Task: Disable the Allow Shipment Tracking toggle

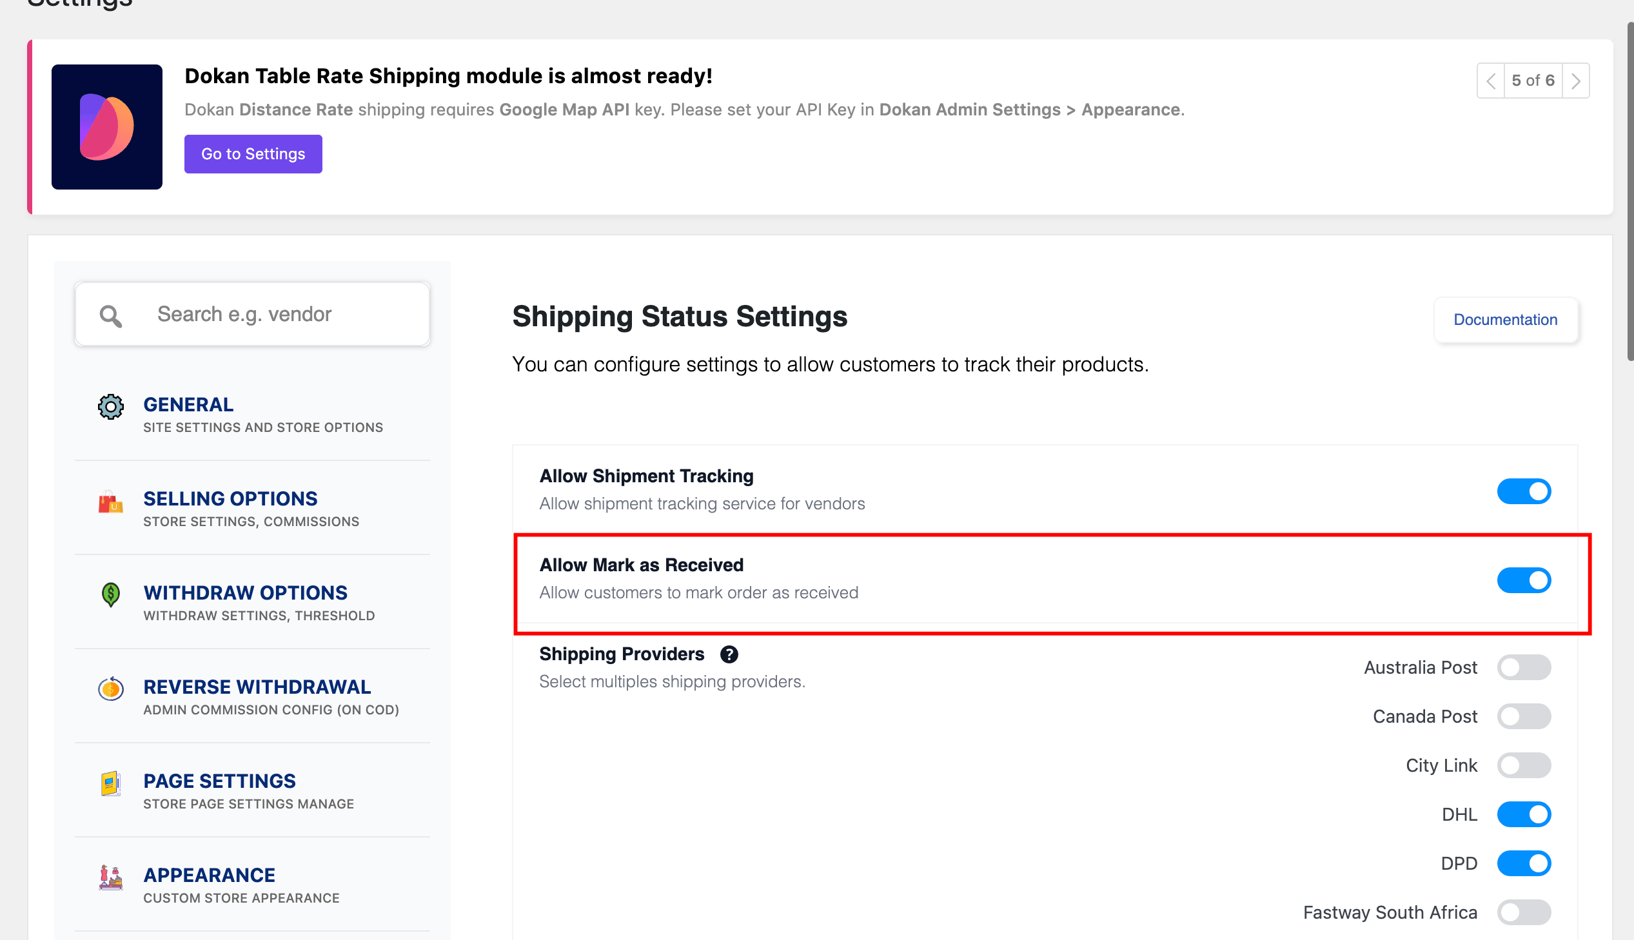Action: (x=1524, y=491)
